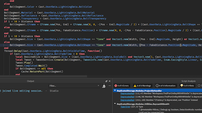Click 'TweenService:Create' in the code

click(x=49, y=60)
